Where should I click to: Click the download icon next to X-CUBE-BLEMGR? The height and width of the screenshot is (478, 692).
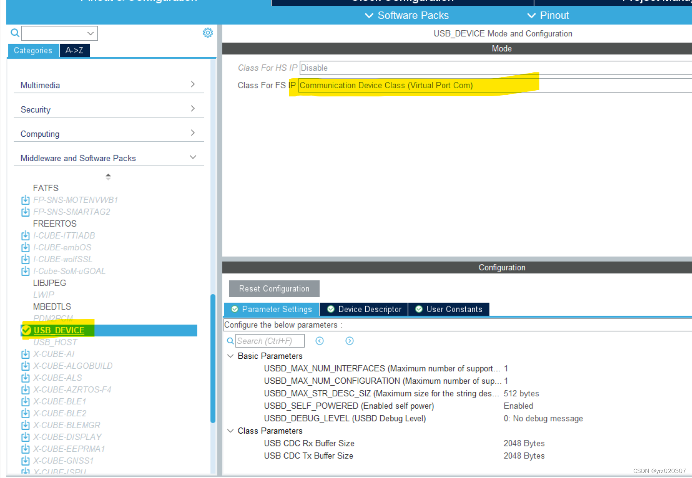pos(25,425)
